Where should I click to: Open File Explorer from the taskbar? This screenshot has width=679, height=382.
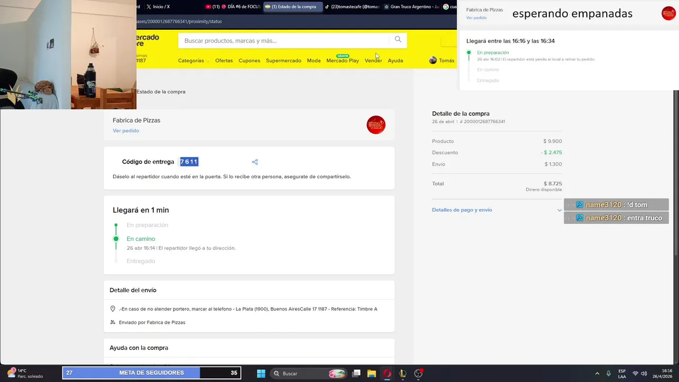coord(371,374)
